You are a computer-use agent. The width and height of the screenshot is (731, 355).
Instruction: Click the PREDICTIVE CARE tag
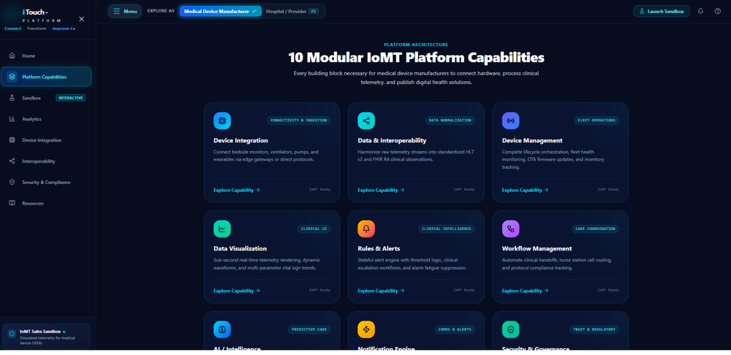pos(309,329)
